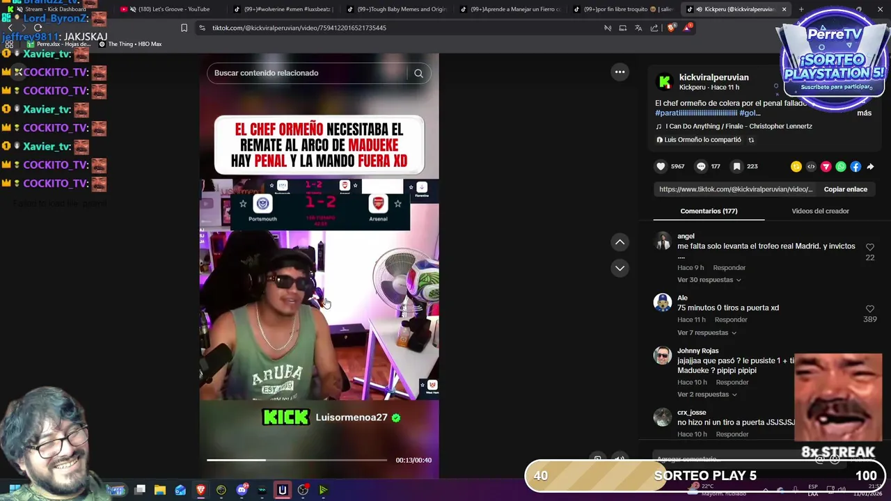Close the Kickperu TikTok browser tab

[x=784, y=9]
